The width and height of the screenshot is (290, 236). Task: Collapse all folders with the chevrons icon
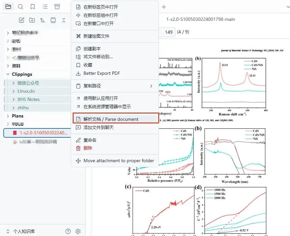pos(64,20)
